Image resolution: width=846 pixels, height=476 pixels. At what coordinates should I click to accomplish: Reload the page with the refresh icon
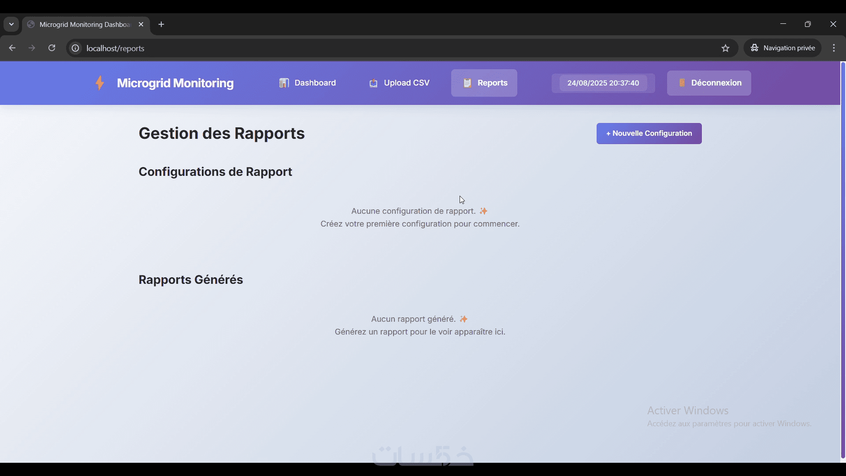(52, 48)
